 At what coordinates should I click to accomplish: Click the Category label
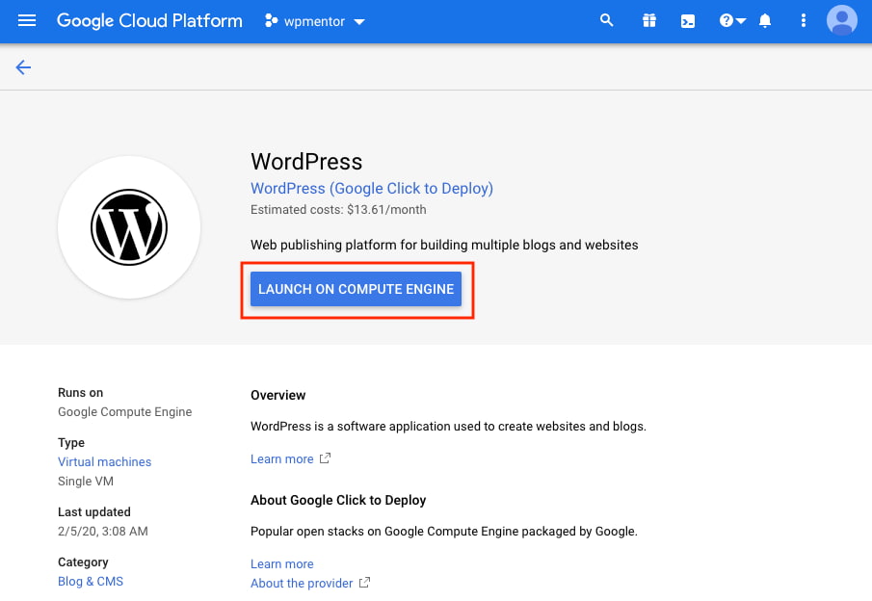click(83, 562)
